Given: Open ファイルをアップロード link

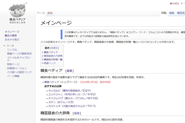Looking at the screenshot, I should [x=19, y=57].
